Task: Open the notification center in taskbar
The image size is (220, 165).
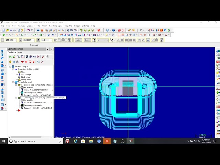Action: point(214,141)
